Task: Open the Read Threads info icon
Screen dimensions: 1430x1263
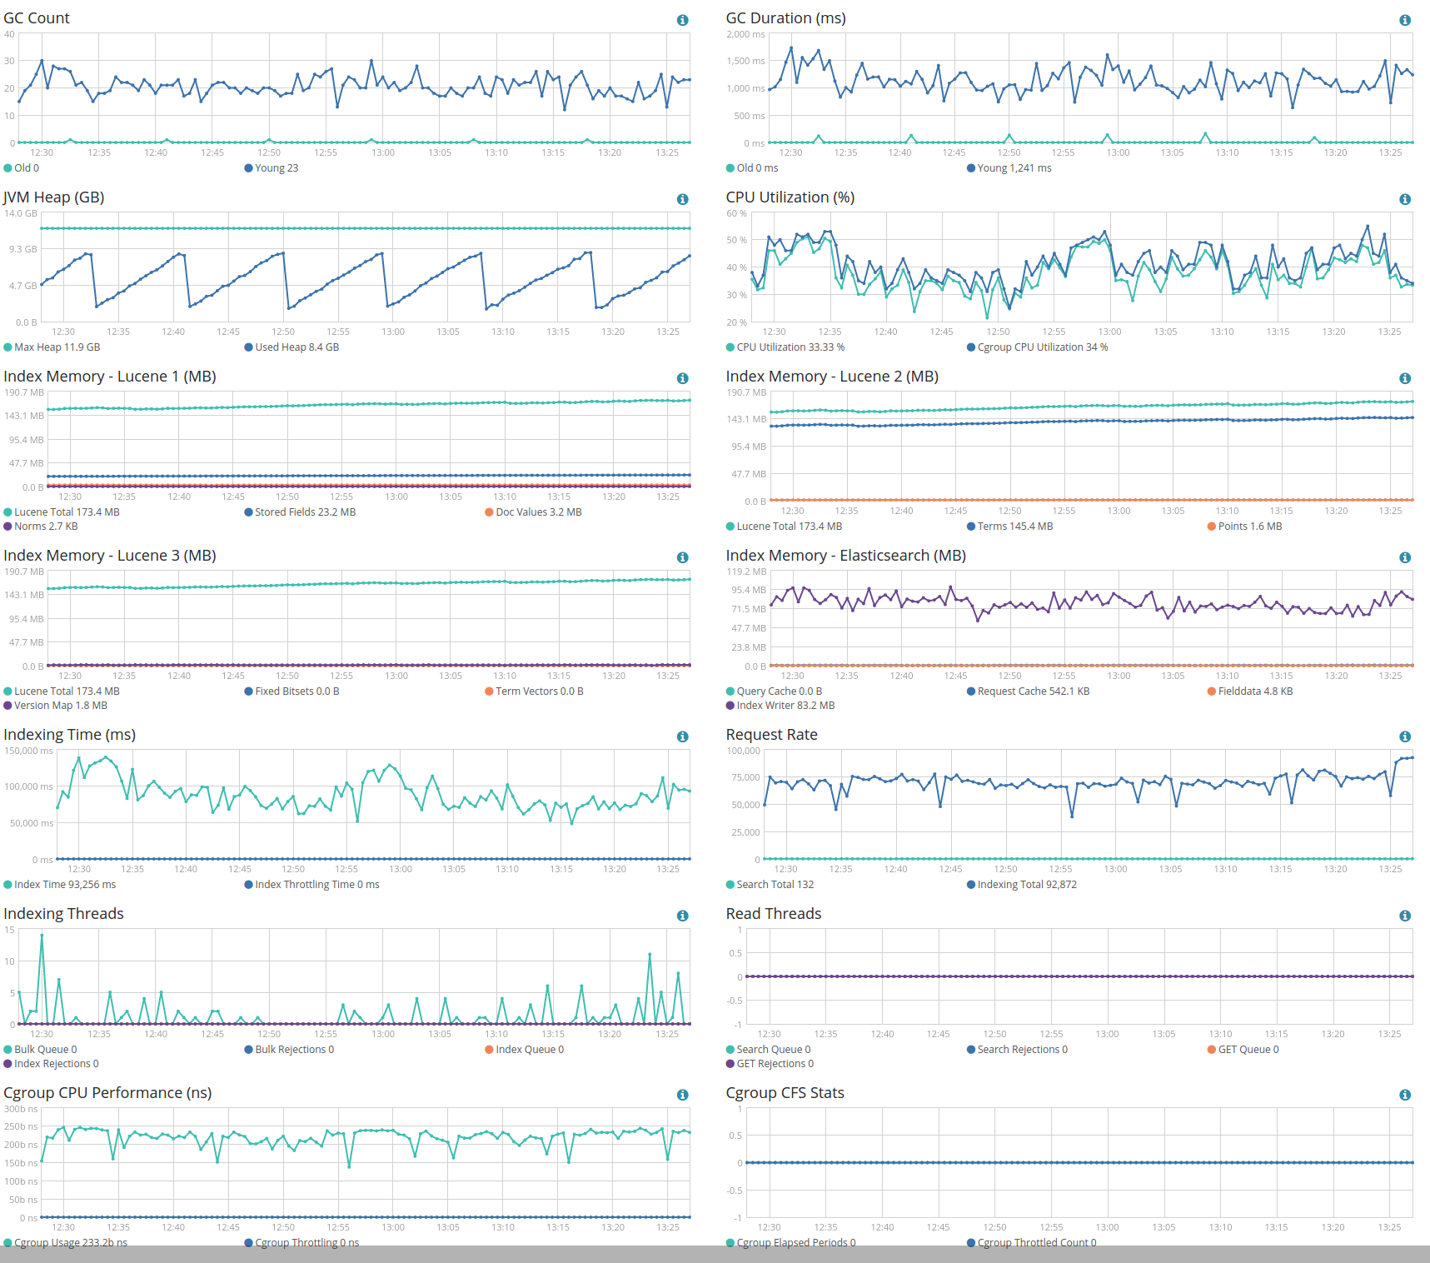Action: tap(1404, 916)
